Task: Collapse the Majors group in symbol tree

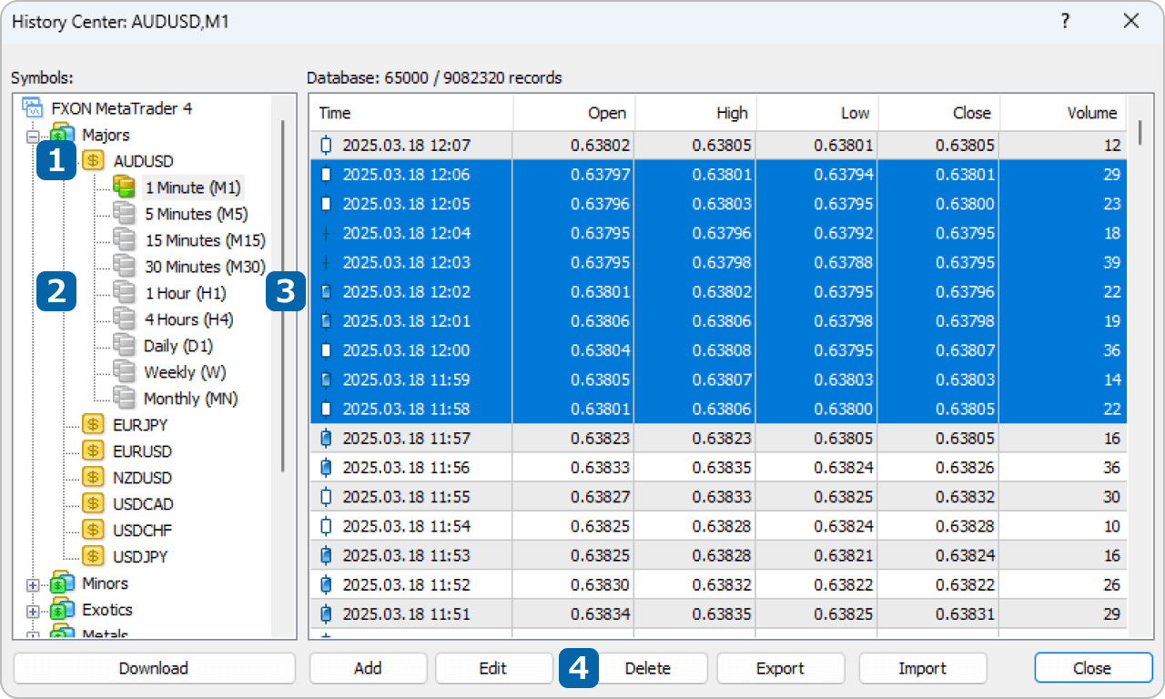Action: (x=34, y=137)
